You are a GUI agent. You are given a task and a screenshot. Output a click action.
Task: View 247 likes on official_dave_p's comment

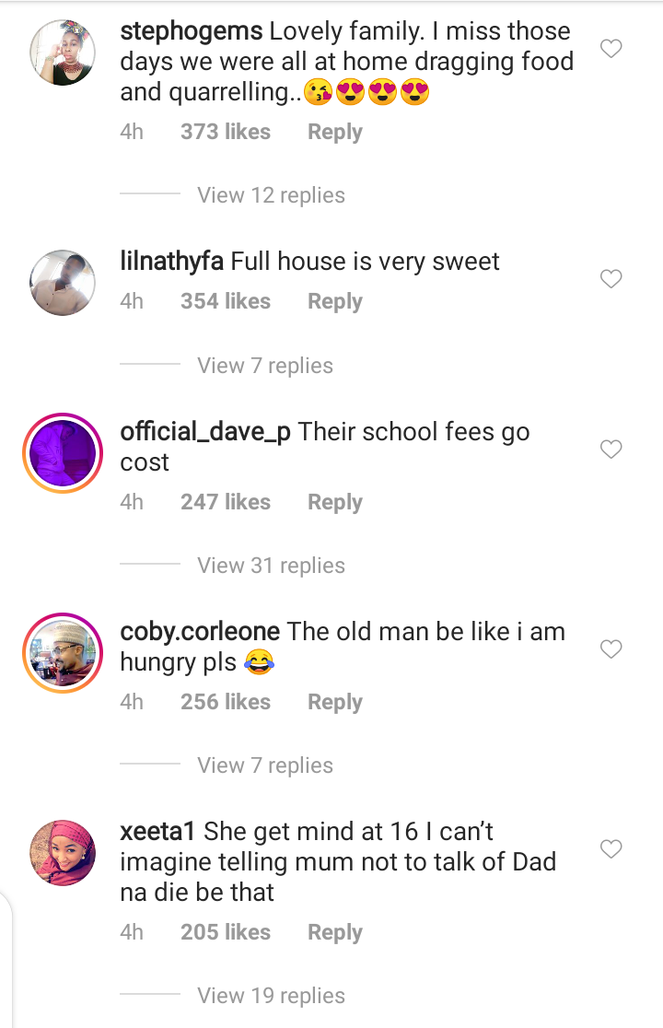[x=226, y=502]
